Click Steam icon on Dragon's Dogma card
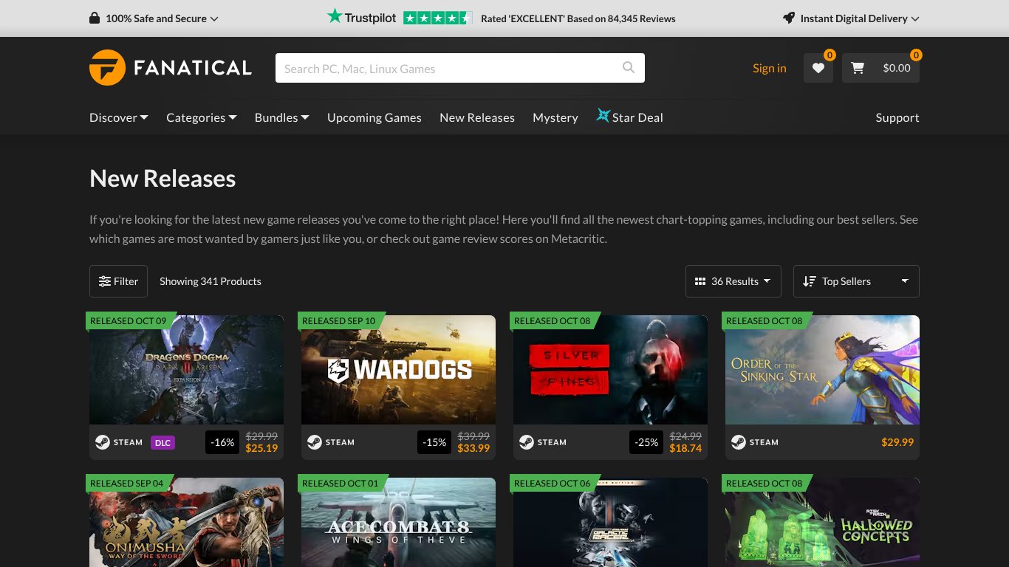1009x567 pixels. [x=103, y=442]
